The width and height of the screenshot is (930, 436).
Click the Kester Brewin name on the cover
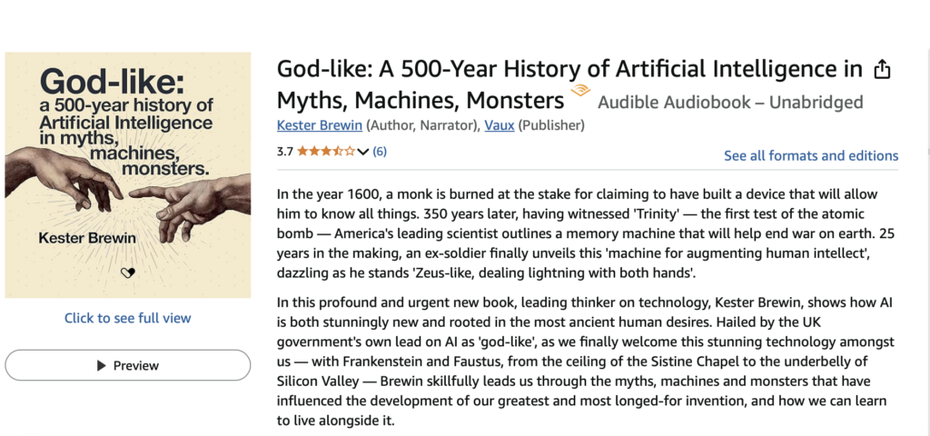point(87,239)
